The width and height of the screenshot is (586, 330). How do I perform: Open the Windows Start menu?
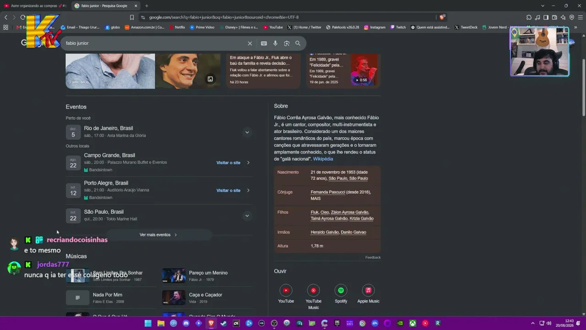[148, 323]
